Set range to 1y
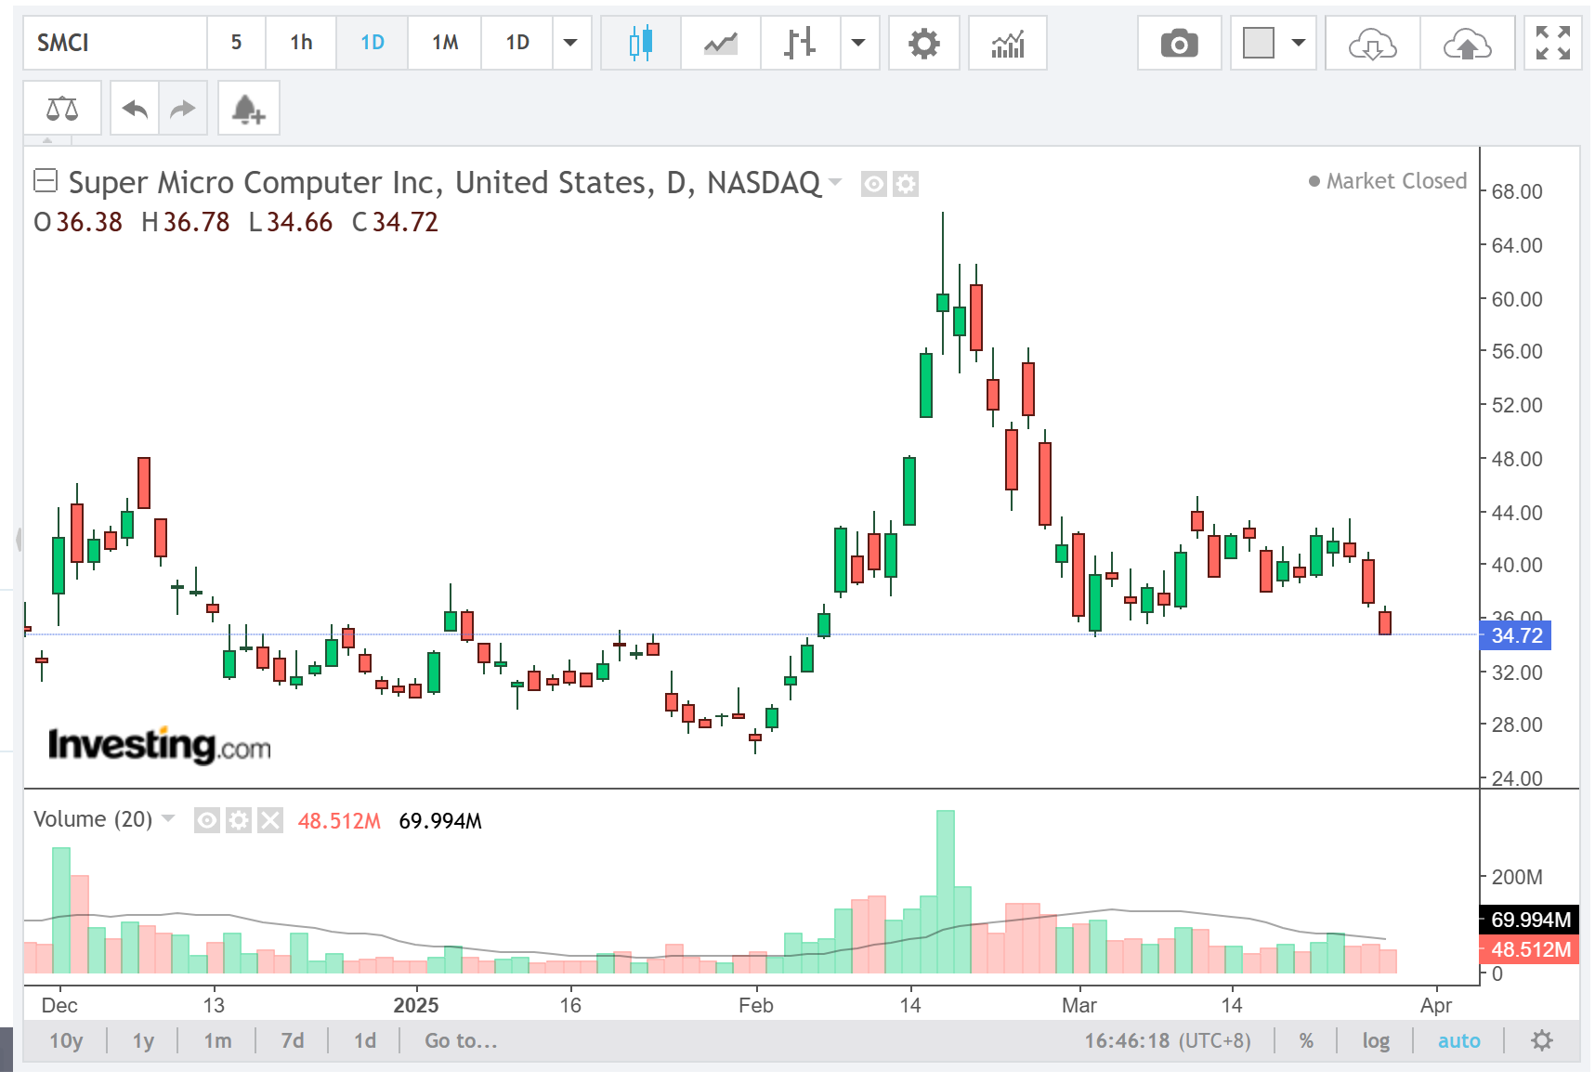The width and height of the screenshot is (1595, 1084). tap(143, 1040)
